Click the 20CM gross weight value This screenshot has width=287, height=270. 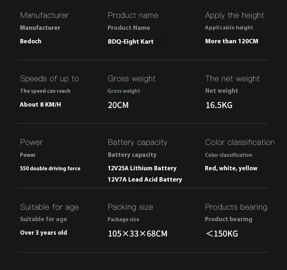(118, 105)
